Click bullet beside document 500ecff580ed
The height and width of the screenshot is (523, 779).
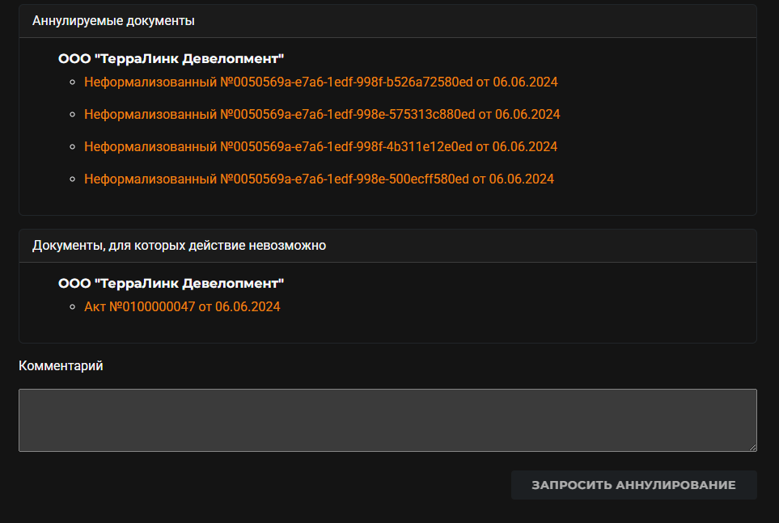73,179
